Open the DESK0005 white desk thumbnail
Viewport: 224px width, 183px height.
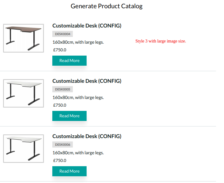point(24,93)
